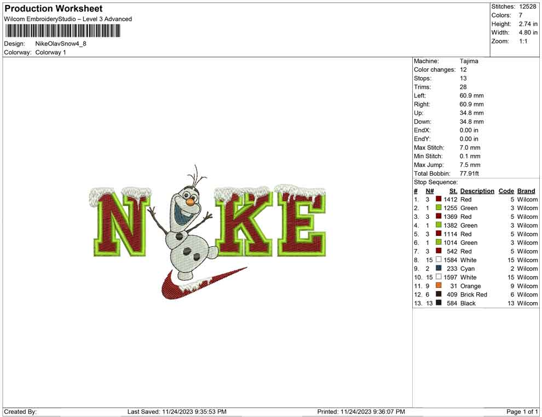Click the Red thread swatch in row 1
The image size is (542, 417).
438,199
